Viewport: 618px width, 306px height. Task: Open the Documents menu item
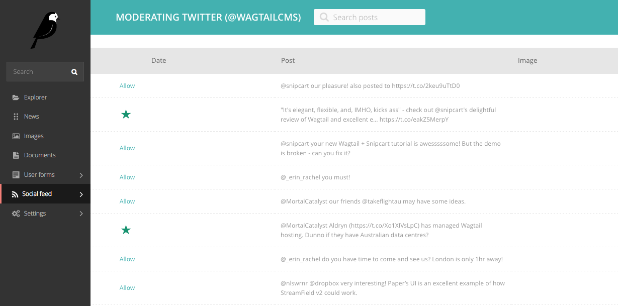tap(40, 155)
